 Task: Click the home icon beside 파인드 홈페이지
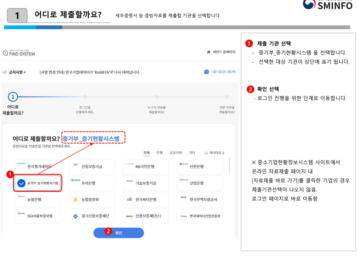(x=208, y=52)
